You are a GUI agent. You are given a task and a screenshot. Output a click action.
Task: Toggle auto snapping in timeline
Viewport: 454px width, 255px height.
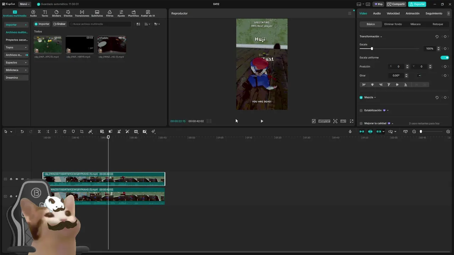[370, 131]
